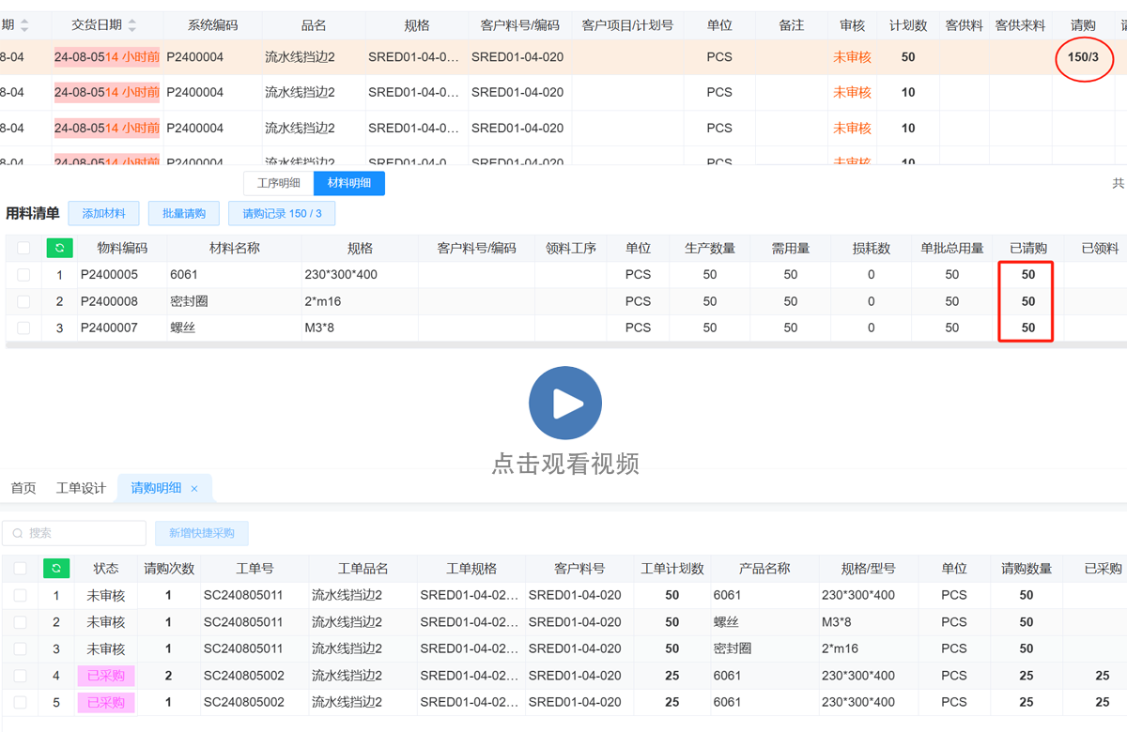Switch to 工单设计 tab
Image resolution: width=1127 pixels, height=732 pixels.
tap(81, 488)
